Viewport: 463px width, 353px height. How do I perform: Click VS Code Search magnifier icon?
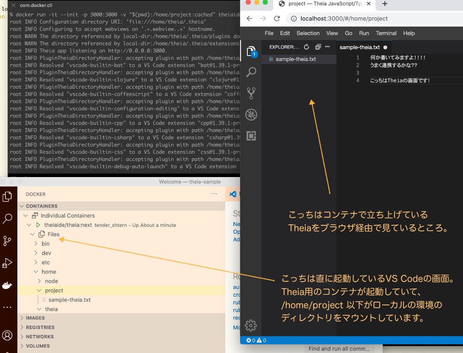click(x=7, y=219)
